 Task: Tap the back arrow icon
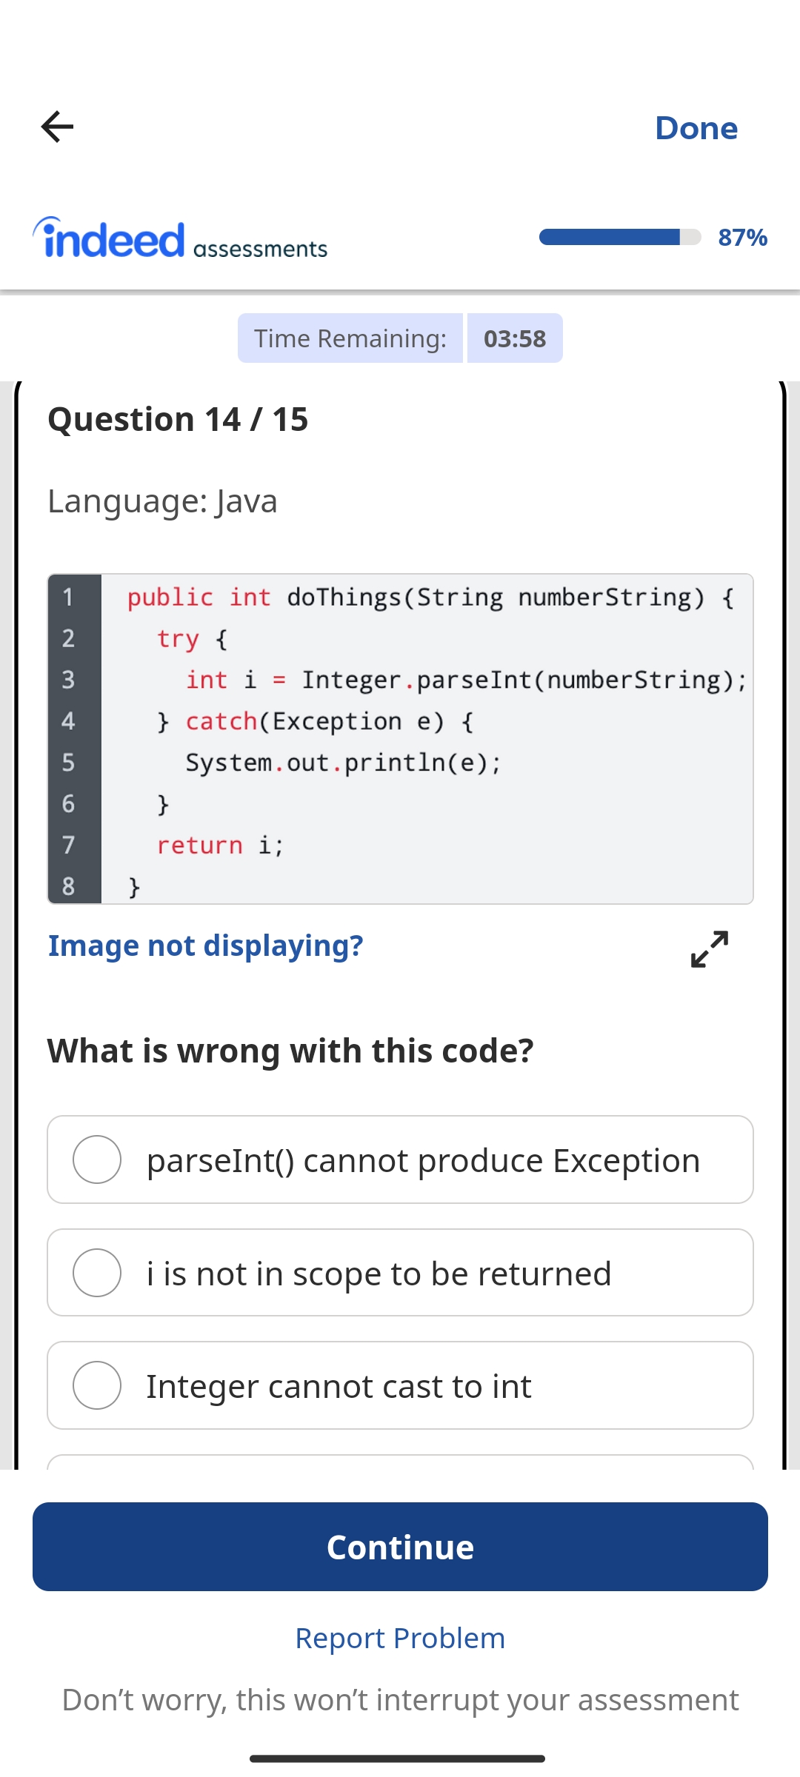tap(57, 127)
